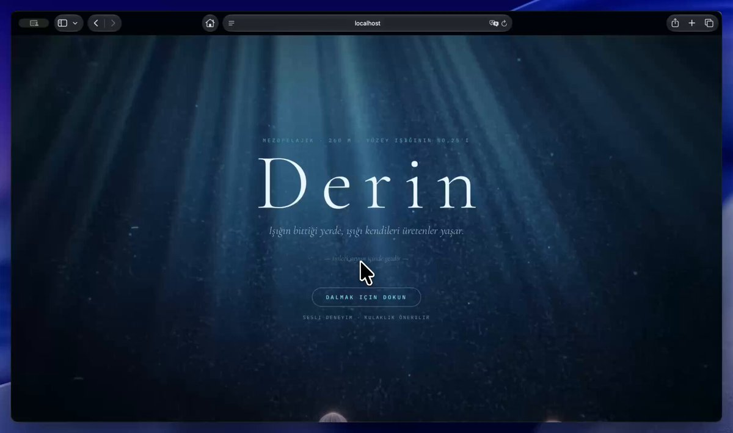Click the translate icon in the address bar
Viewport: 733px width, 433px height.
[x=494, y=23]
